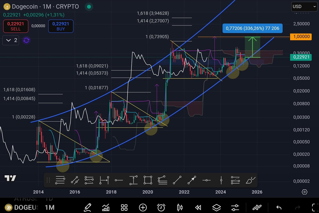Tap the plus add symbol icon
319x213 pixels.
(x=143, y=207)
